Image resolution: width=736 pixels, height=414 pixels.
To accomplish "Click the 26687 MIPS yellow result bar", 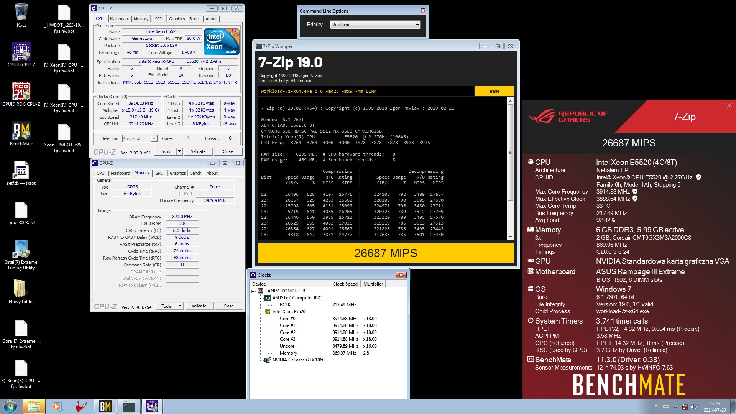I will point(386,253).
